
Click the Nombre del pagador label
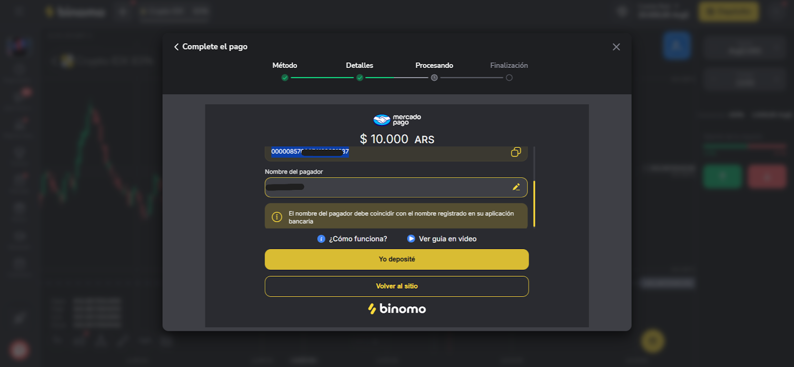coord(294,172)
